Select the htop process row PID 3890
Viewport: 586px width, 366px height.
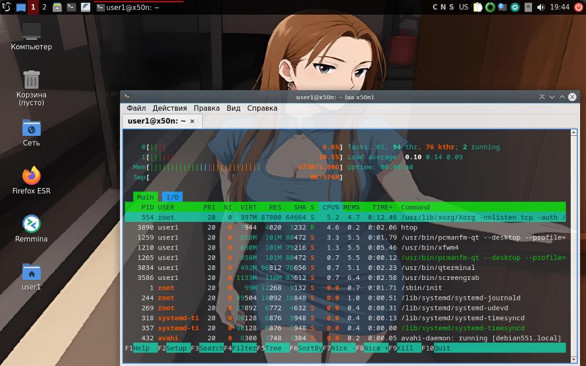tap(345, 227)
